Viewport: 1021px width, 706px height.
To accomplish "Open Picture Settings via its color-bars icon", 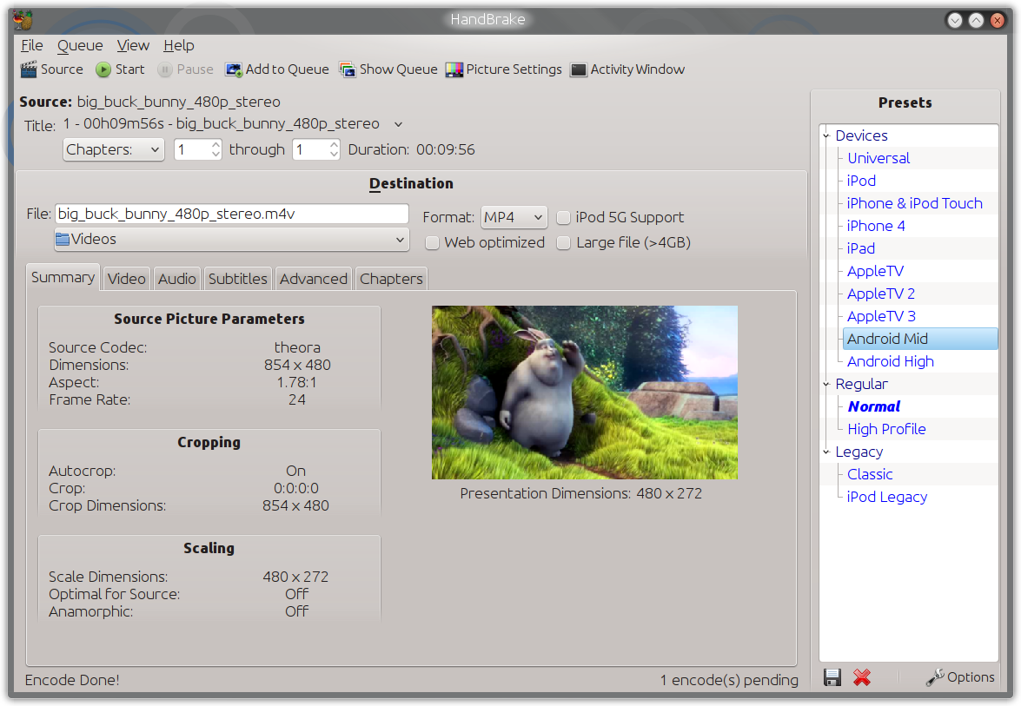I will click(454, 69).
